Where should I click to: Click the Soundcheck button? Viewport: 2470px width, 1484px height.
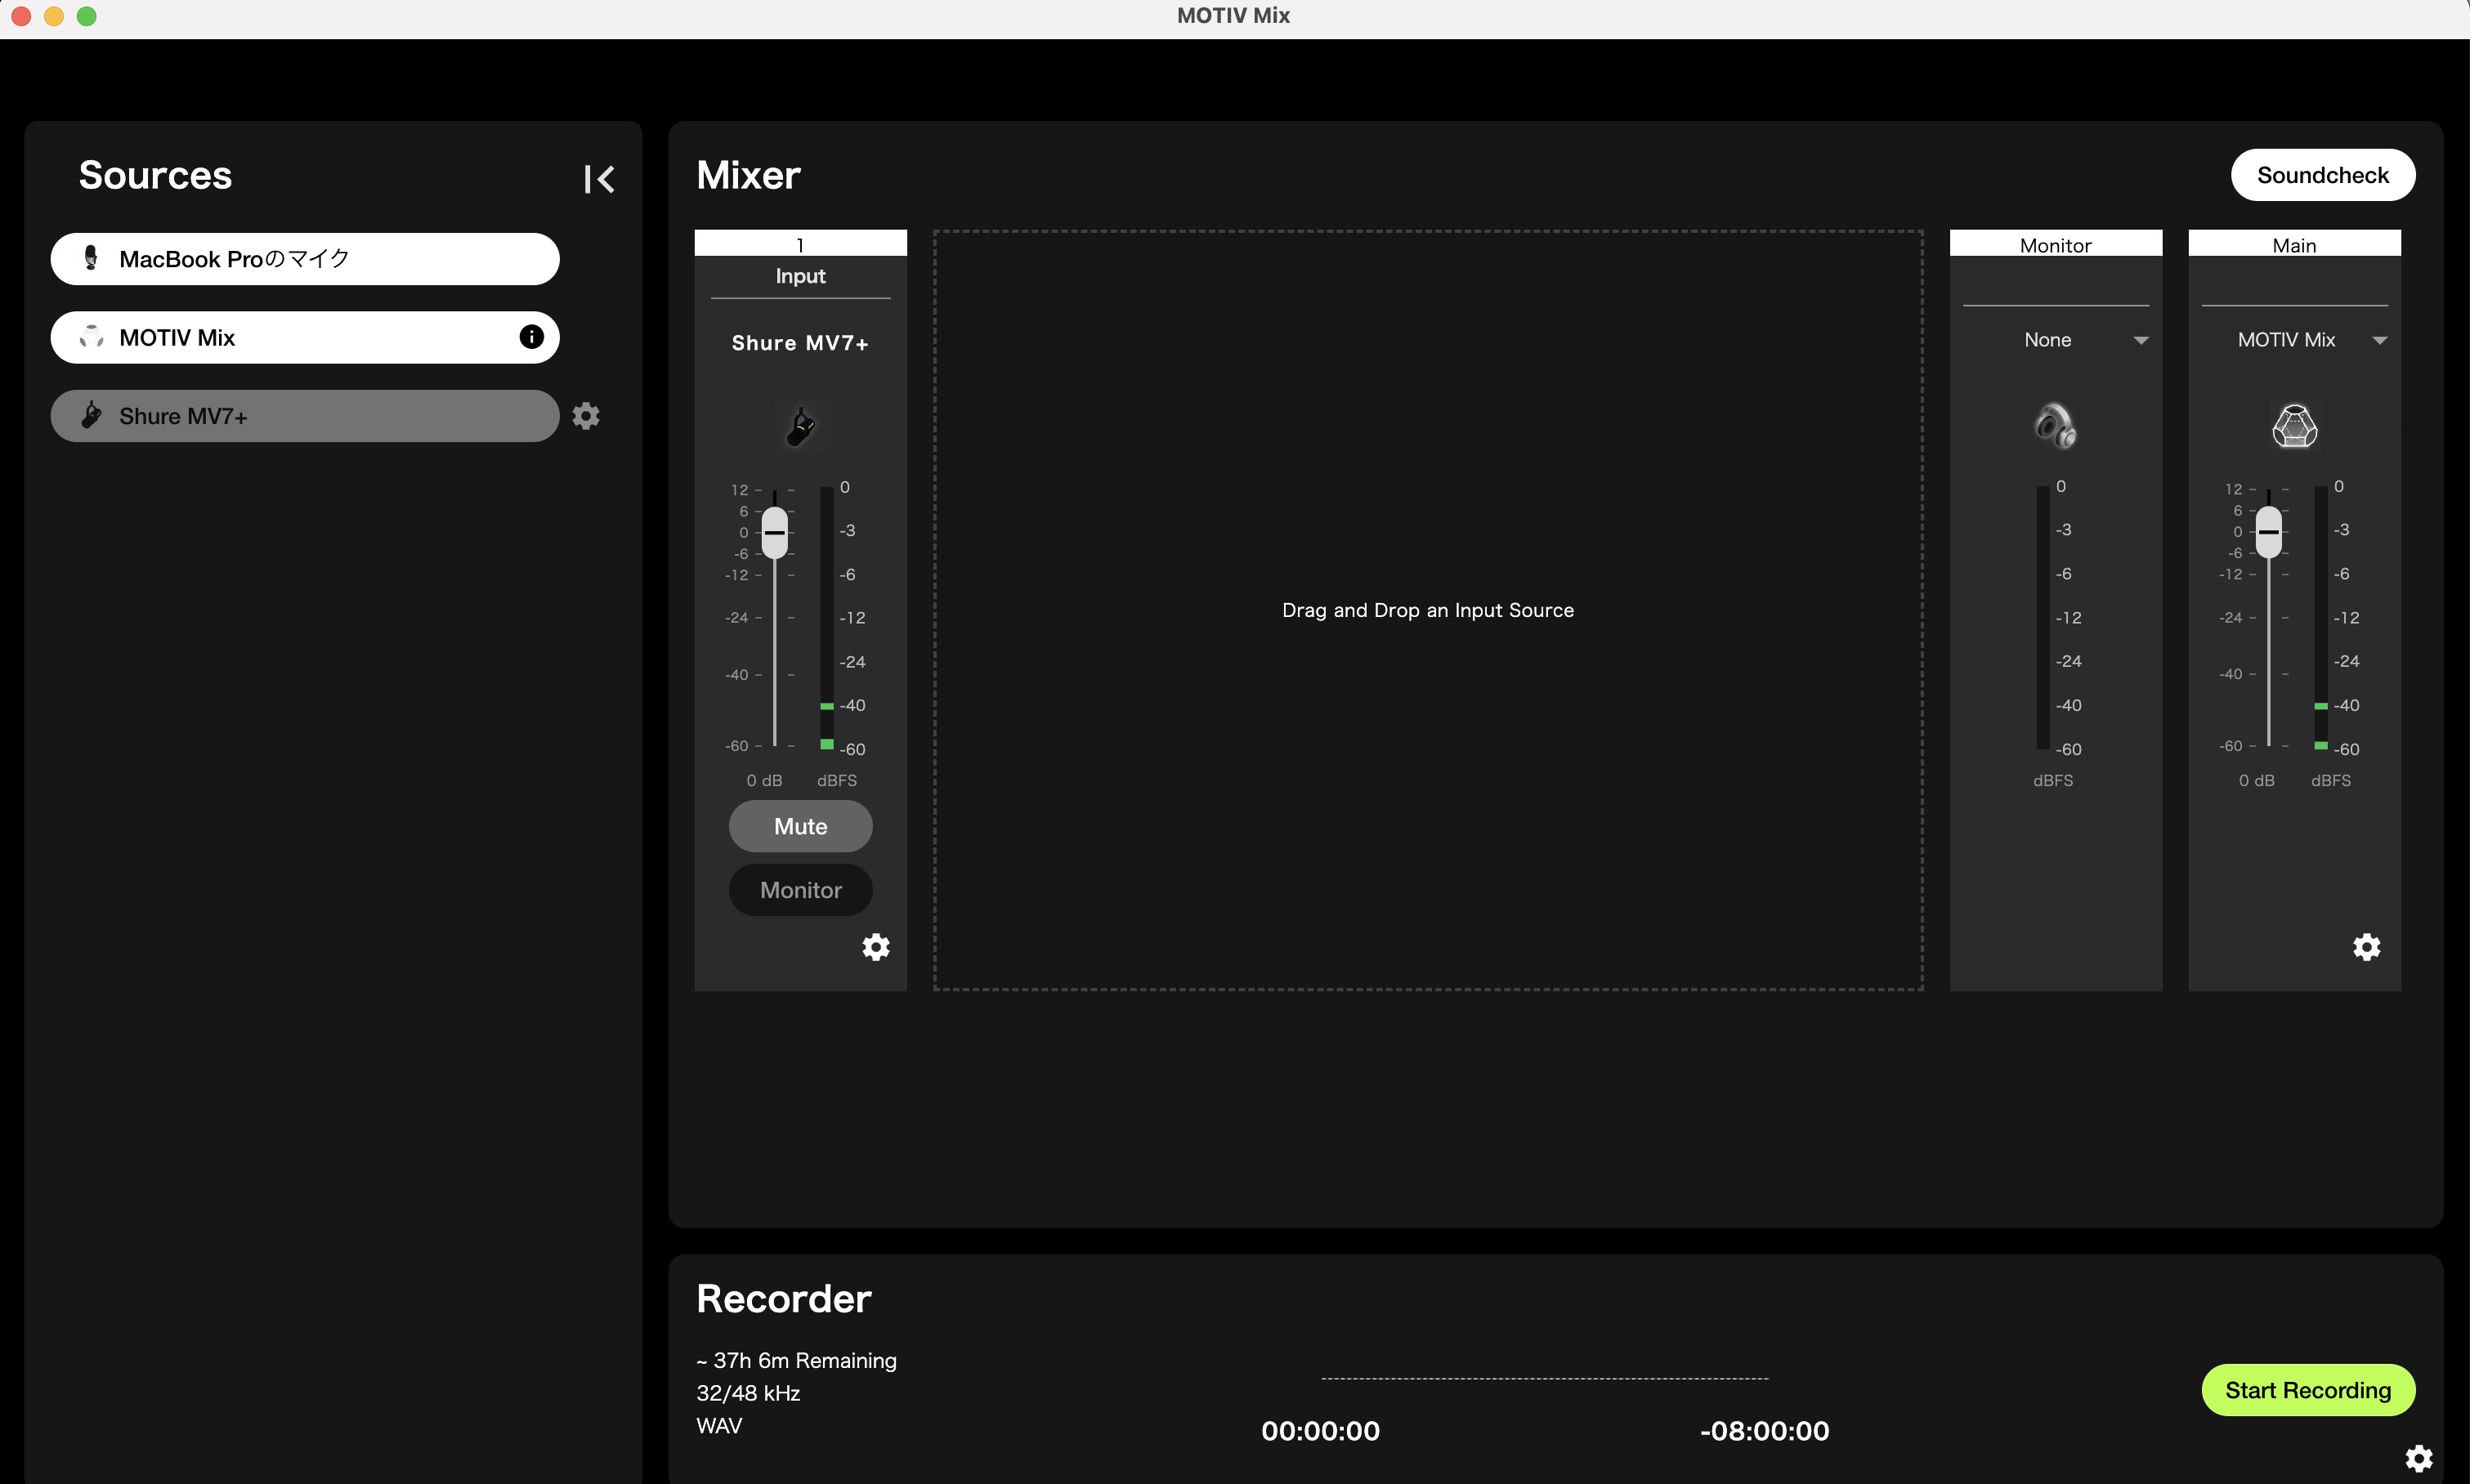coord(2323,175)
